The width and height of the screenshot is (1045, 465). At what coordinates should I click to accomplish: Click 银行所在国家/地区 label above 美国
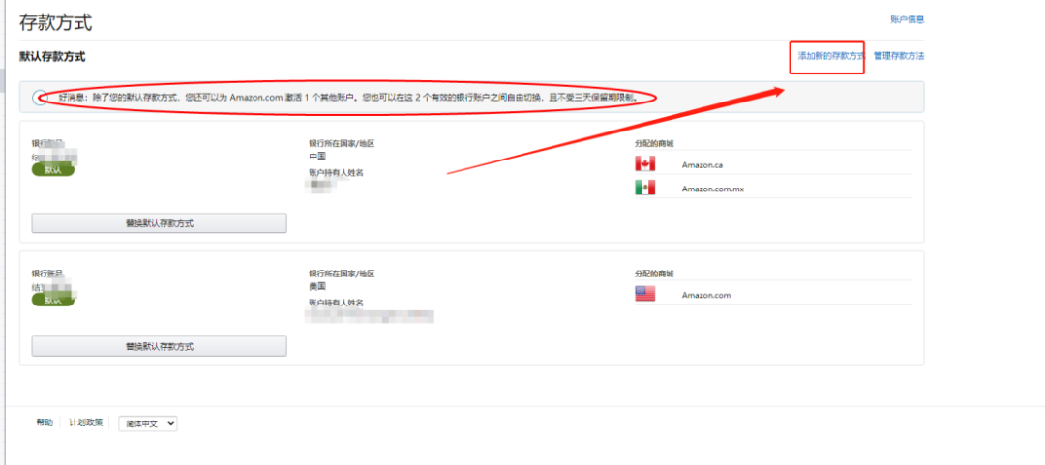[342, 274]
